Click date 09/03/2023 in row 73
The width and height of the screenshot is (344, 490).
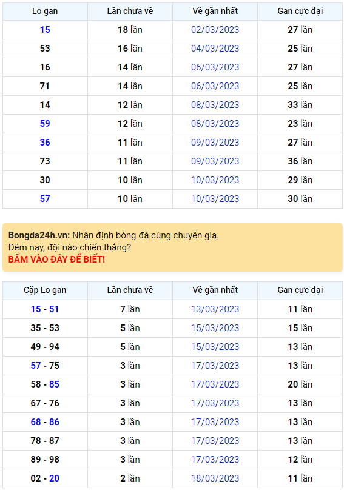[x=215, y=161]
